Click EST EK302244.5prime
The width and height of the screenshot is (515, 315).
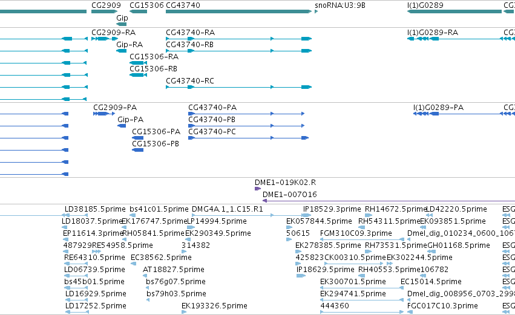tap(419, 258)
